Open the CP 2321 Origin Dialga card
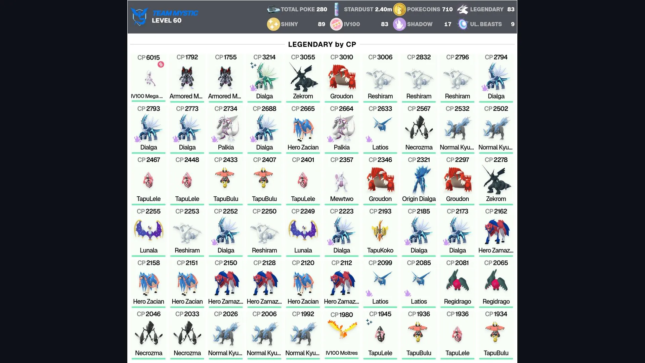 [419, 180]
